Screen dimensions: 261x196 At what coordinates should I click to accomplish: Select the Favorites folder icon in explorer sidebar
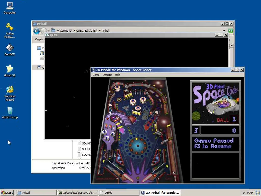39,48
